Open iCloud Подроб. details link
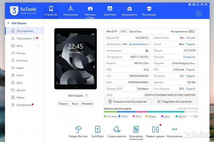Screen dimensions: 214x142 point(191,44)
